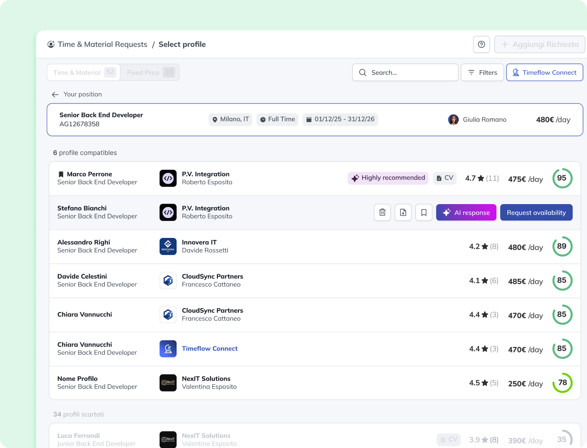587x448 pixels.
Task: Click trash icon in Stefano Bianchi row
Action: [x=382, y=213]
